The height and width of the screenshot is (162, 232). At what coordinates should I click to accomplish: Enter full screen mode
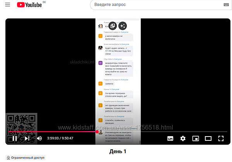coord(221,138)
